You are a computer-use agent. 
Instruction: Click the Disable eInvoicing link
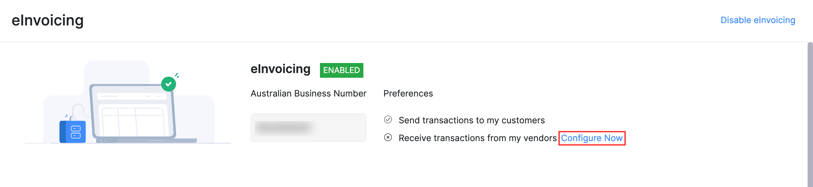[x=758, y=20]
